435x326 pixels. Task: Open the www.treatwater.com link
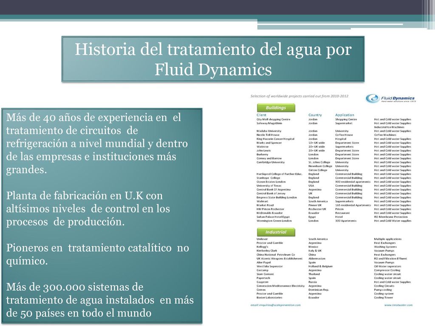398,305
